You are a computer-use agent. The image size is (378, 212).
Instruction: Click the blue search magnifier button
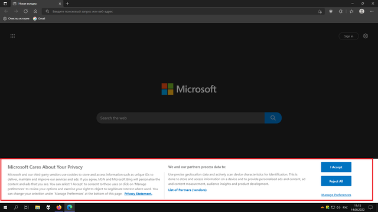coord(273,118)
